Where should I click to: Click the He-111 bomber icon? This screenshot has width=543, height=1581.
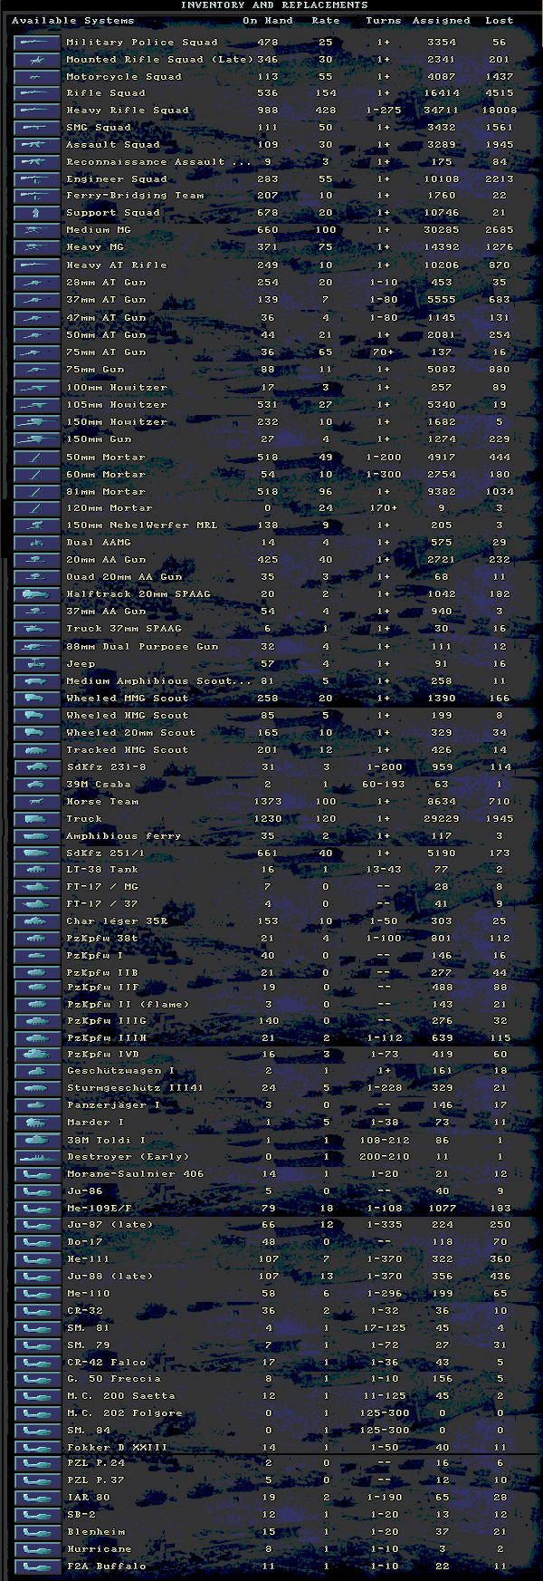[37, 1259]
